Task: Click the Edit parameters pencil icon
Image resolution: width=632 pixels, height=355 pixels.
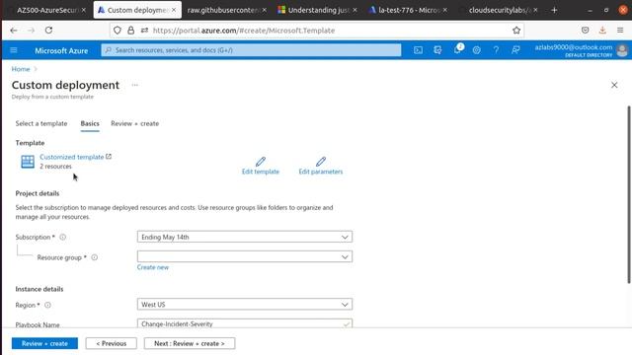Action: [x=321, y=162]
